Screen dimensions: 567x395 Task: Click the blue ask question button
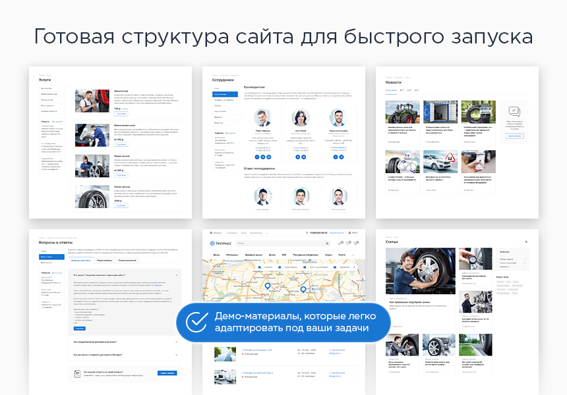167,373
